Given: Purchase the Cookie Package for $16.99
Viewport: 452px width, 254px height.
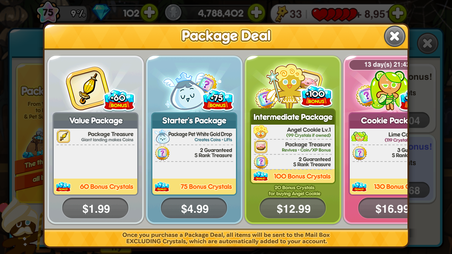Looking at the screenshot, I should [x=384, y=208].
